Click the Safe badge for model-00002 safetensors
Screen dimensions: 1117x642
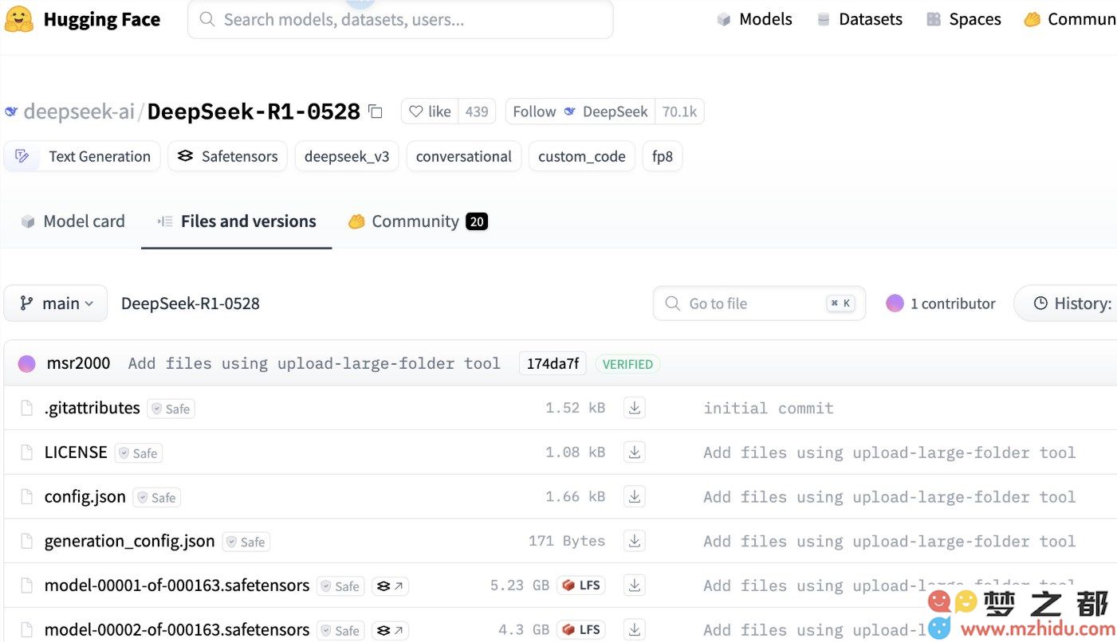pos(340,631)
